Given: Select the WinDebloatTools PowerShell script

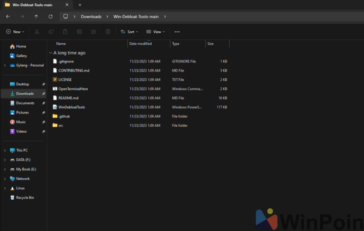Looking at the screenshot, I should click(72, 107).
